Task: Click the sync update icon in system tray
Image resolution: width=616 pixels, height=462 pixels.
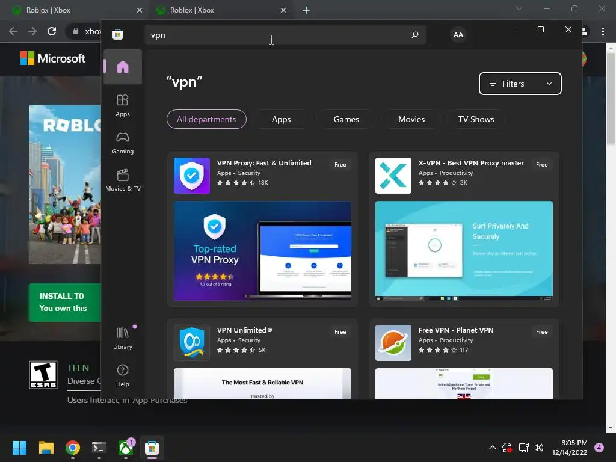Action: point(507,448)
